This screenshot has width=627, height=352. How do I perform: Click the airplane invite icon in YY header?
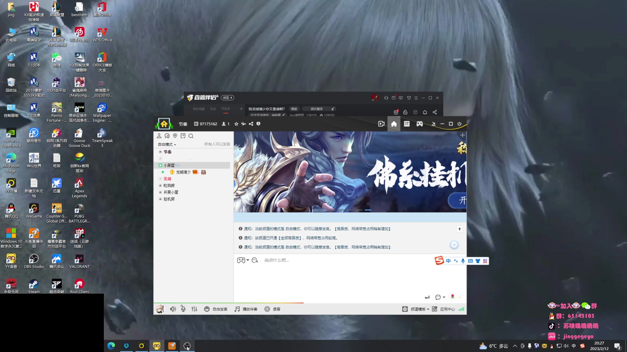[x=244, y=124]
